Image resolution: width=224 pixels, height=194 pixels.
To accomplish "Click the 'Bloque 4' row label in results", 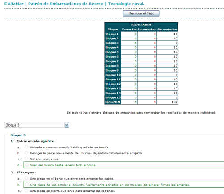I will [x=112, y=47].
